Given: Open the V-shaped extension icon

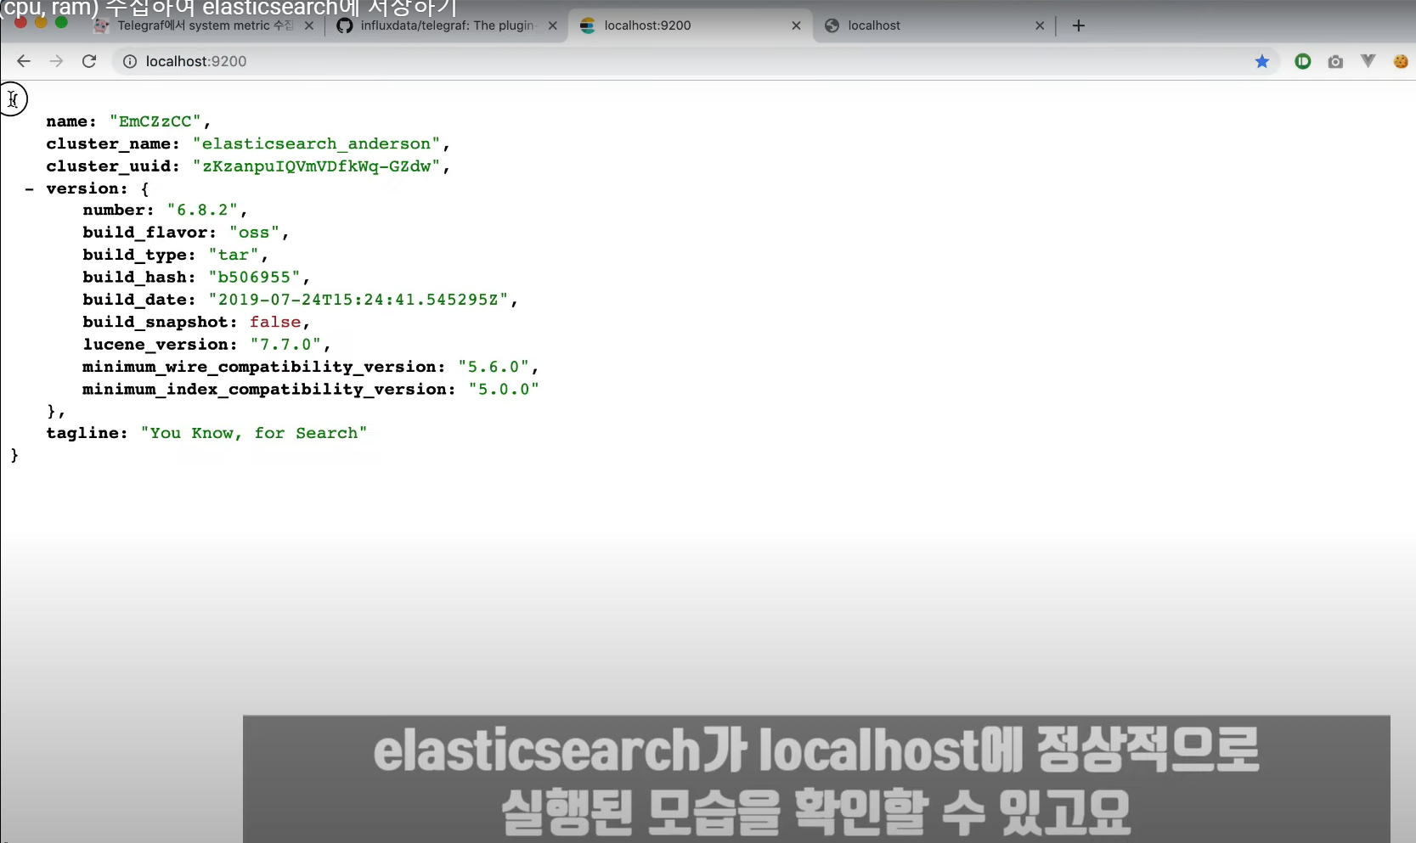Looking at the screenshot, I should coord(1368,61).
